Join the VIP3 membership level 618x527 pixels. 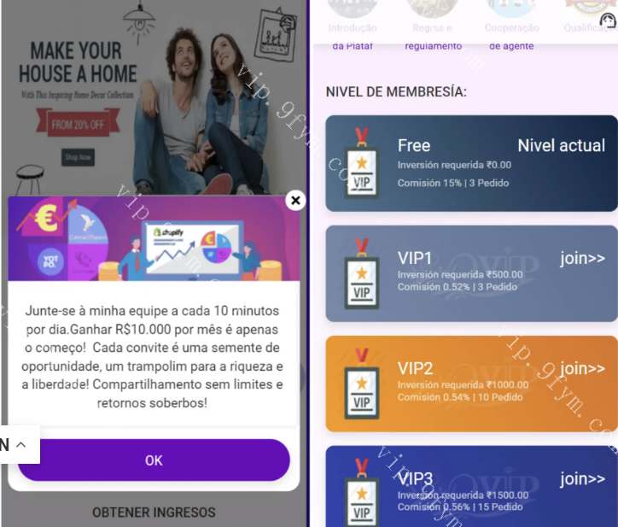tap(582, 478)
